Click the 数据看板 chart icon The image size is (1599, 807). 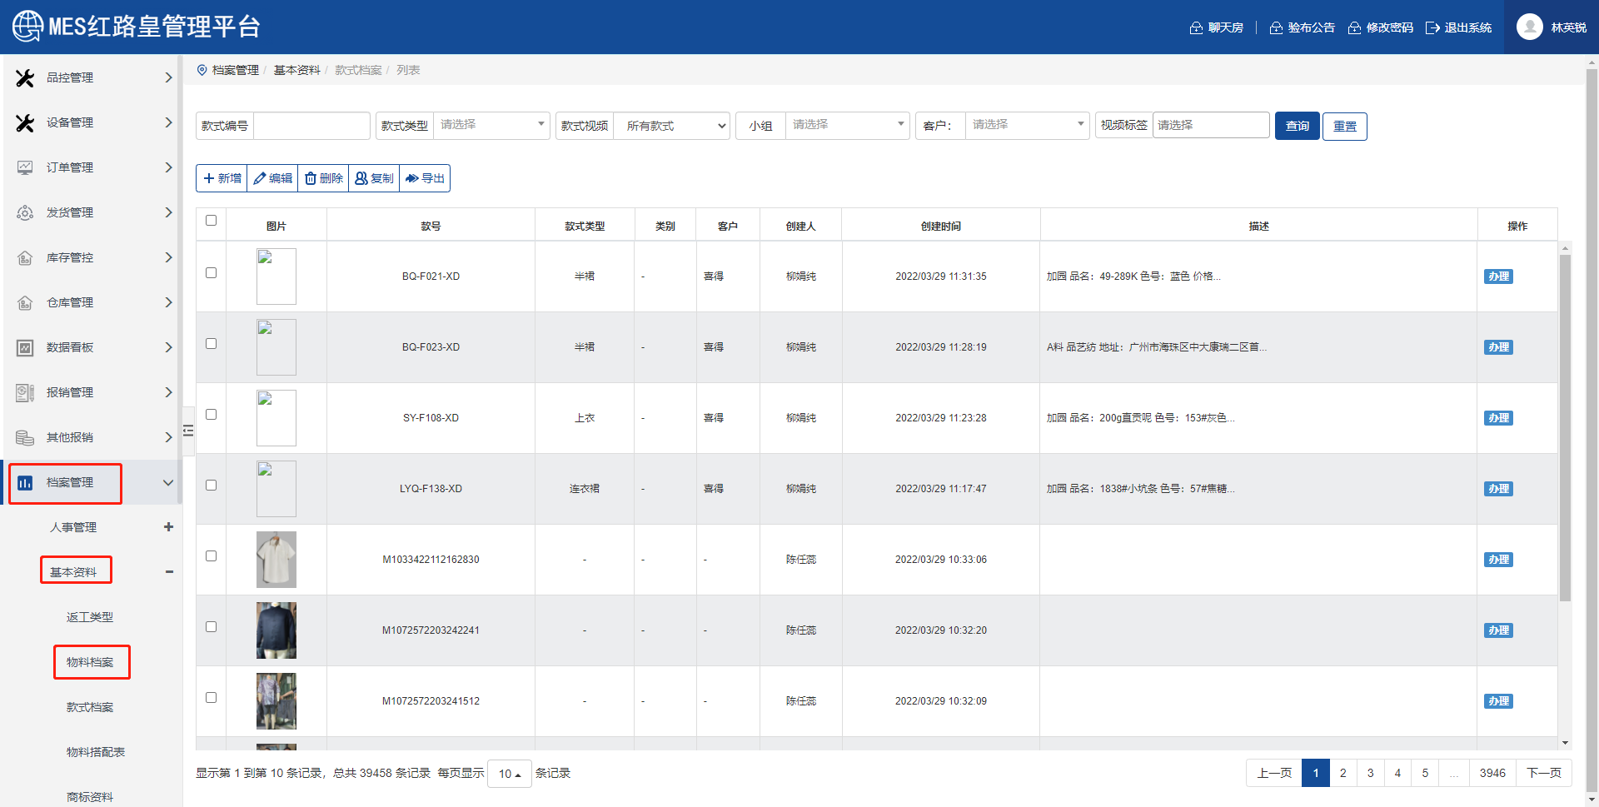pyautogui.click(x=25, y=347)
